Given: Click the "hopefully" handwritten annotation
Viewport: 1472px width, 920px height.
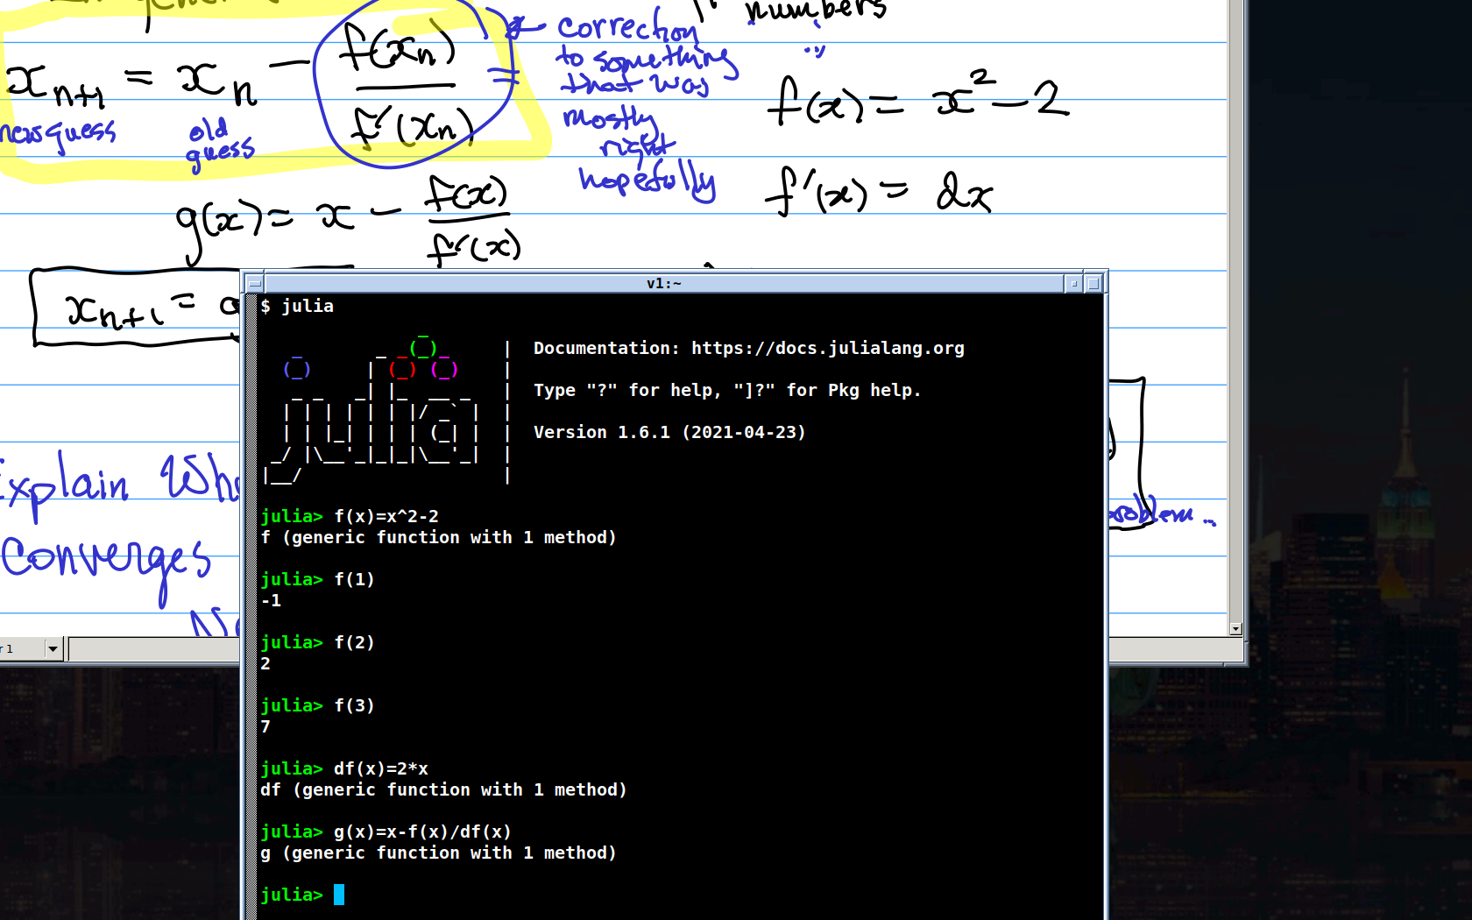Looking at the screenshot, I should tap(647, 181).
